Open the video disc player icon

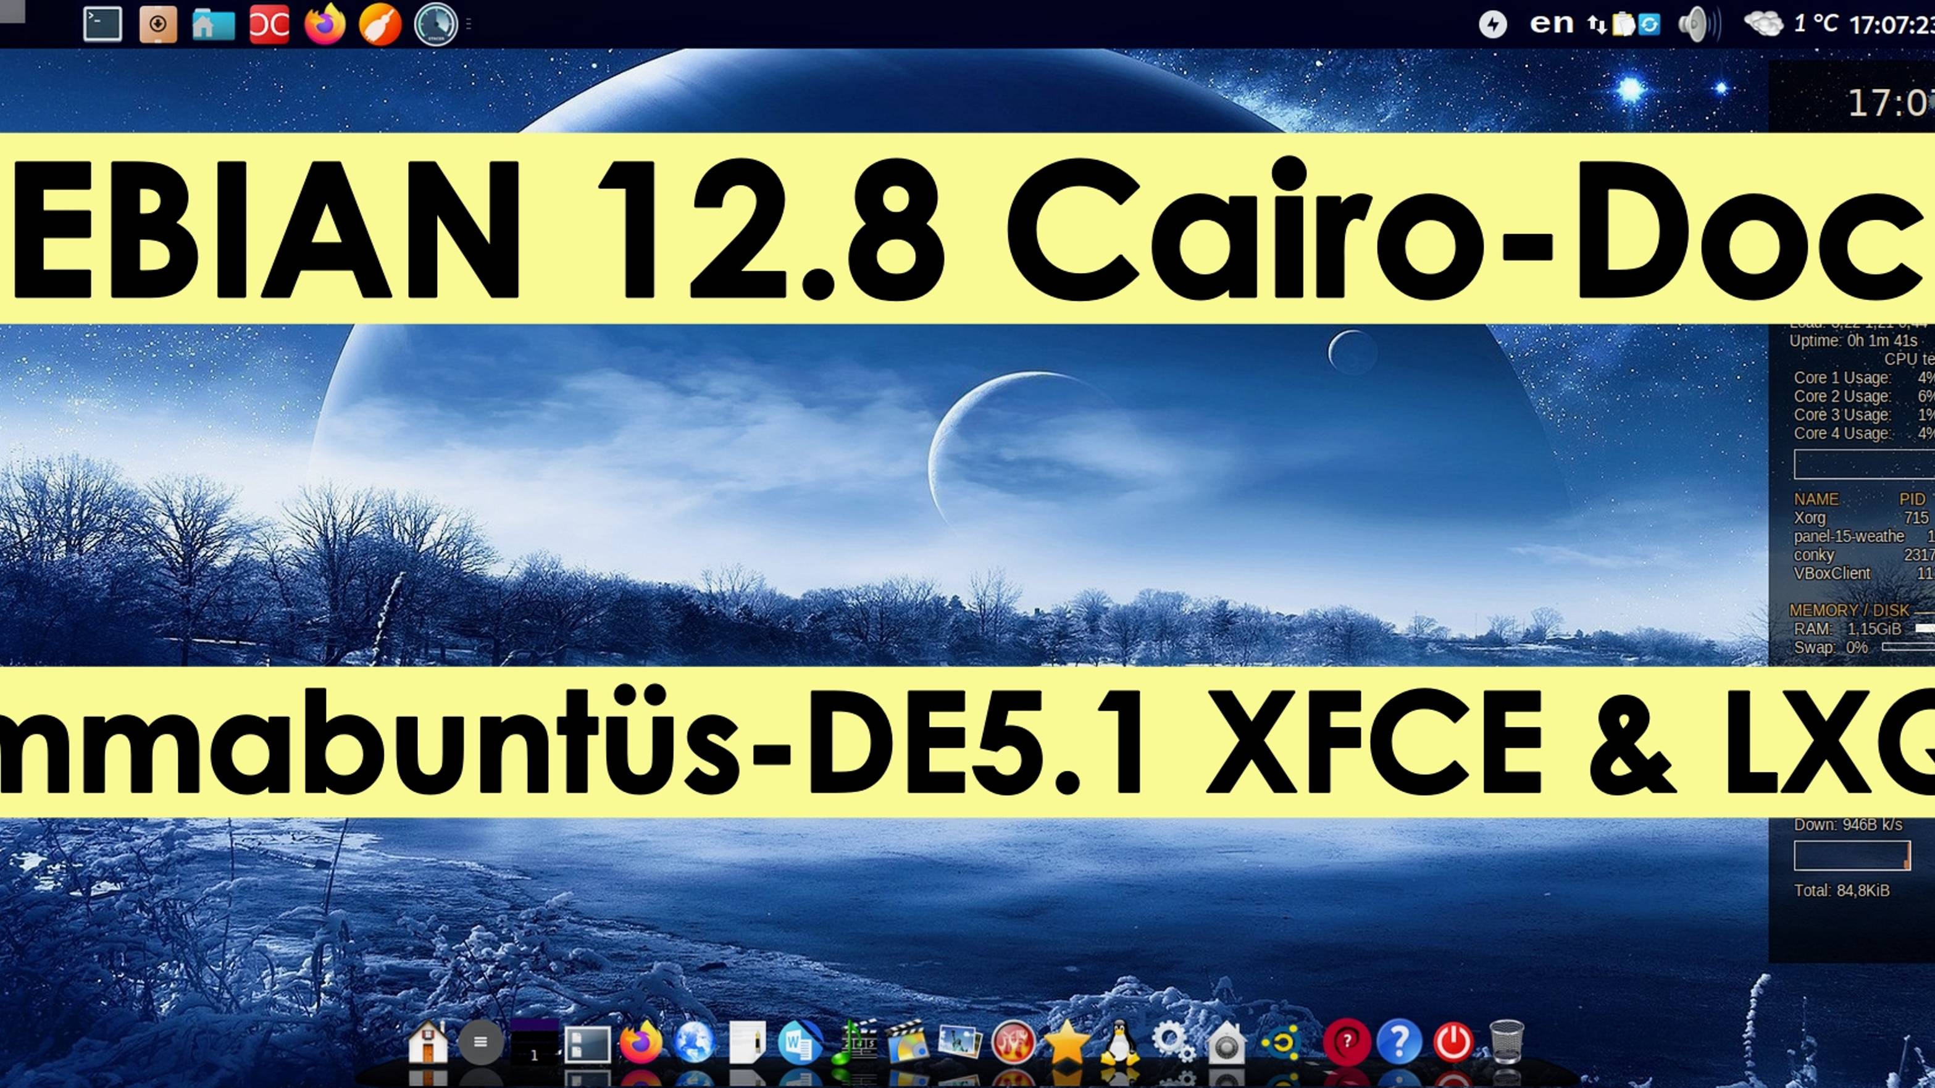[x=908, y=1043]
